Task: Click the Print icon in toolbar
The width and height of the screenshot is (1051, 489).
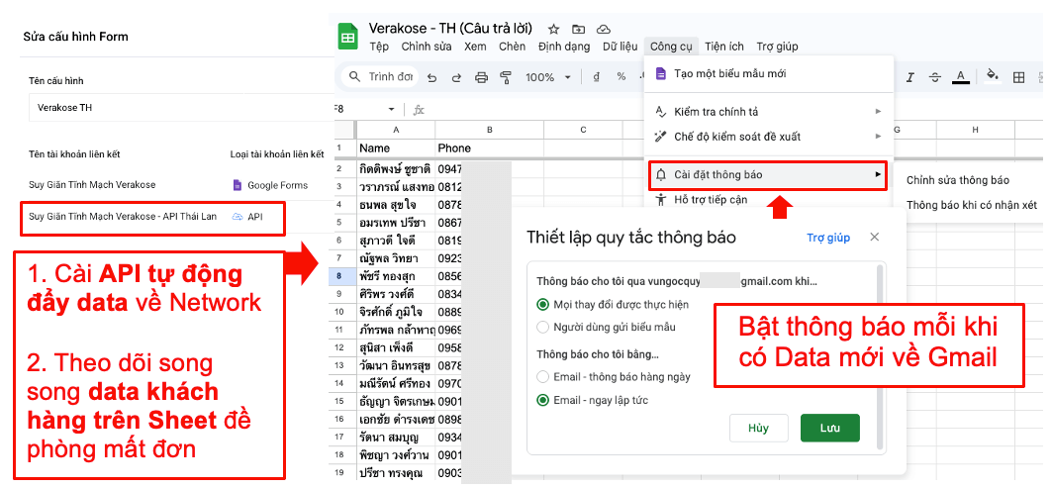Action: pos(481,77)
